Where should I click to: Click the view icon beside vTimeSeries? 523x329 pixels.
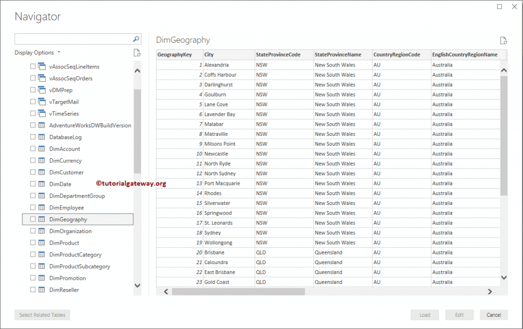[41, 113]
